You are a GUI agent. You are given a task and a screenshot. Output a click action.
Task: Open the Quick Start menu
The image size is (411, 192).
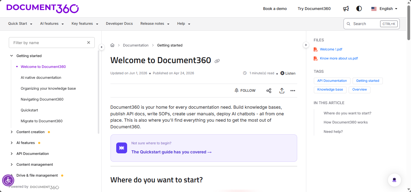pyautogui.click(x=20, y=24)
